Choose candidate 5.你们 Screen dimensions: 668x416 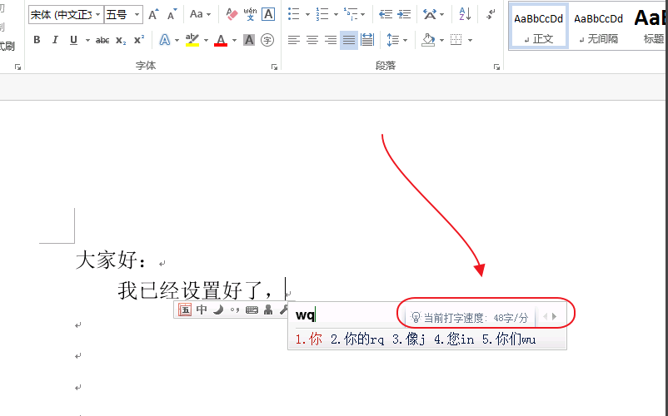[x=509, y=339]
